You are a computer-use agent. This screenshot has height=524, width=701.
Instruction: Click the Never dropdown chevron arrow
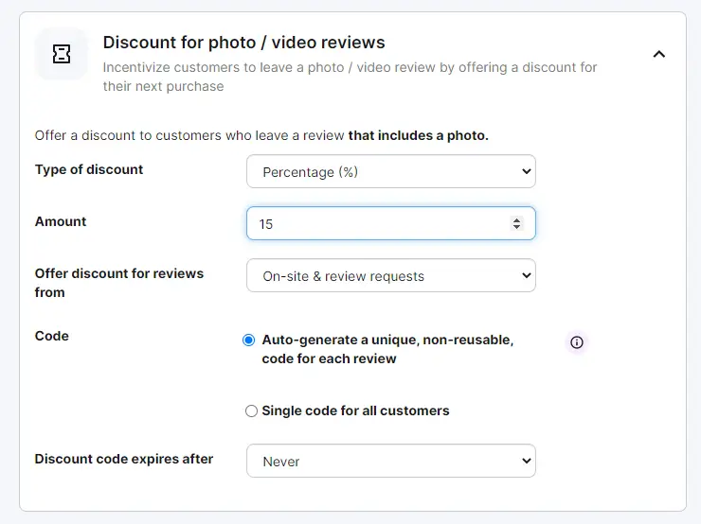[x=526, y=461]
